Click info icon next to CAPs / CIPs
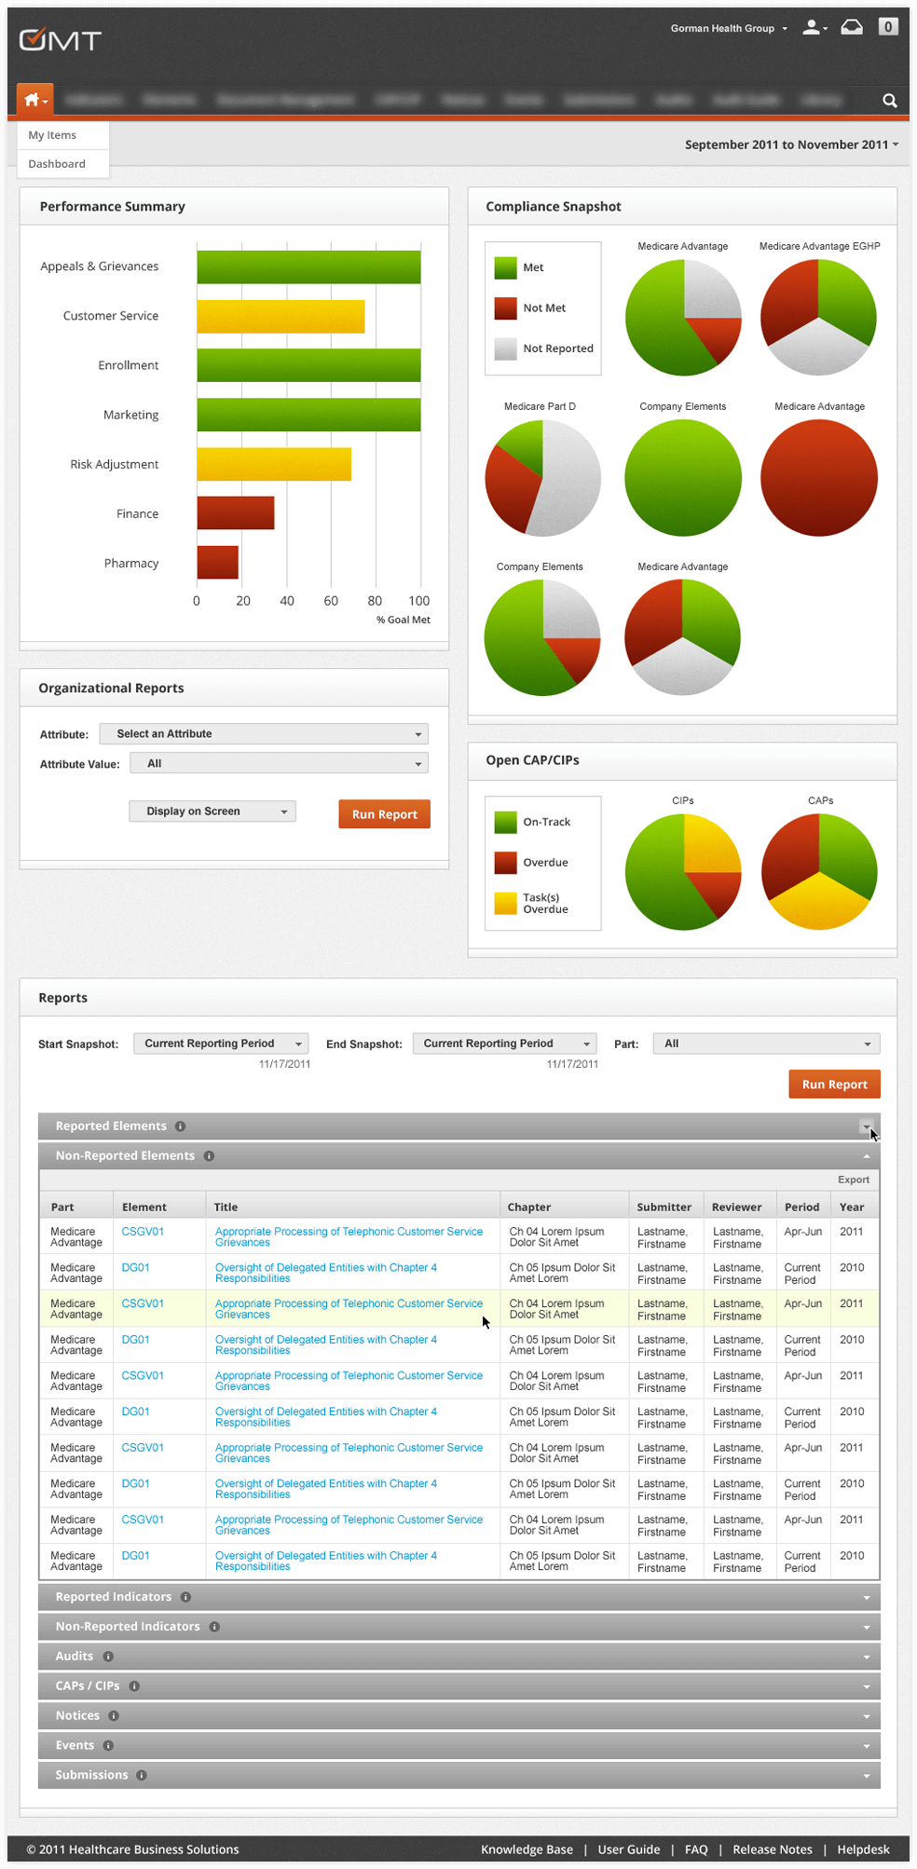This screenshot has height=1869, width=917. pyautogui.click(x=134, y=1686)
